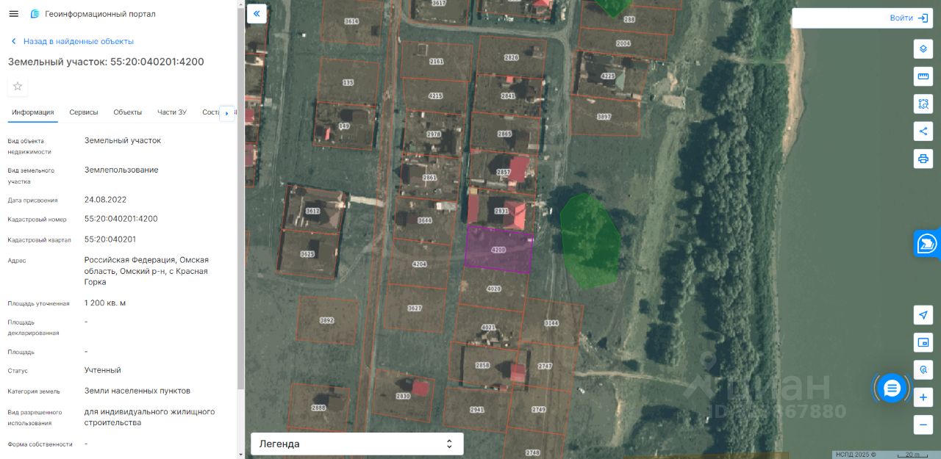Screen dimensions: 941x459
Task: Print the current map view
Action: 923,159
